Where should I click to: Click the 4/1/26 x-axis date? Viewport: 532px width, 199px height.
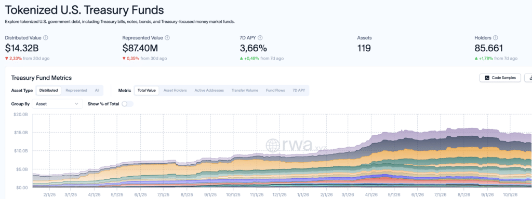371,195
